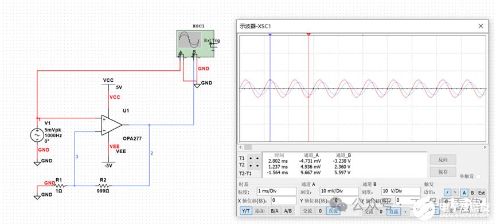The image size is (496, 224).
Task: Click the XSC1 oscilloscope instrument icon
Action: click(x=195, y=43)
